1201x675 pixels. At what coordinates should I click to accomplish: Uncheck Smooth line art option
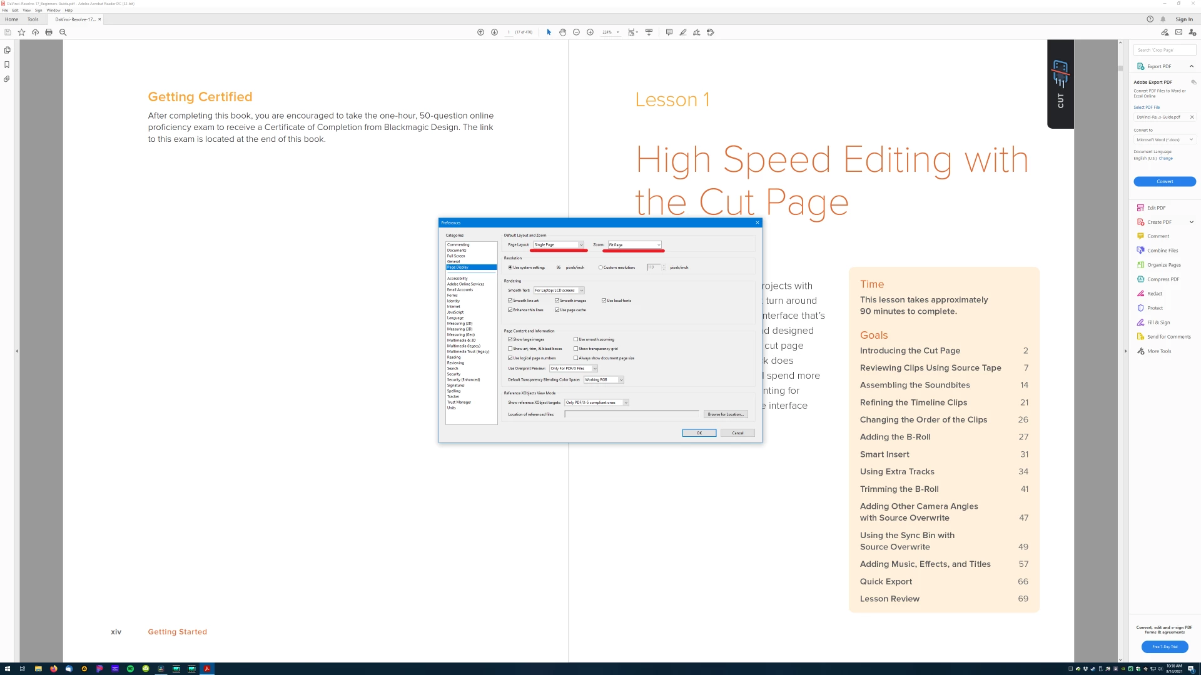(x=510, y=301)
